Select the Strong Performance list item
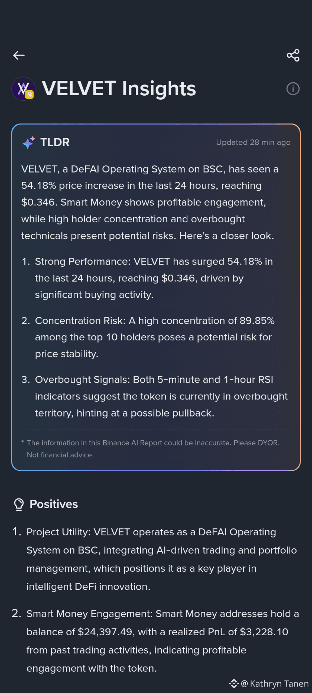The width and height of the screenshot is (312, 693). pyautogui.click(x=147, y=278)
